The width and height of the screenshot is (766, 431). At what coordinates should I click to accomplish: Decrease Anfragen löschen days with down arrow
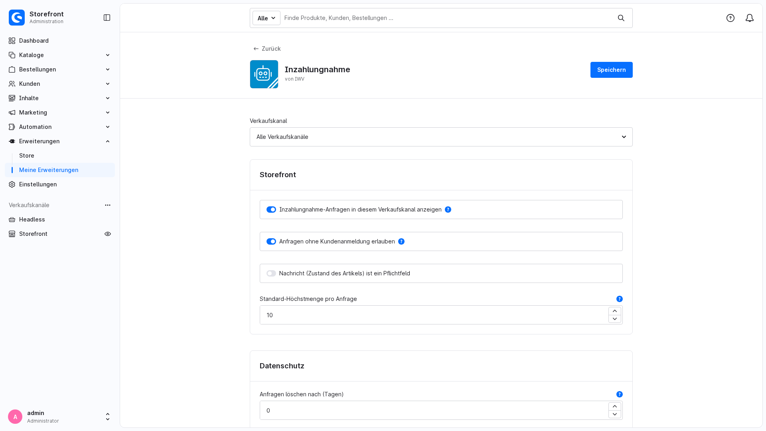click(615, 414)
